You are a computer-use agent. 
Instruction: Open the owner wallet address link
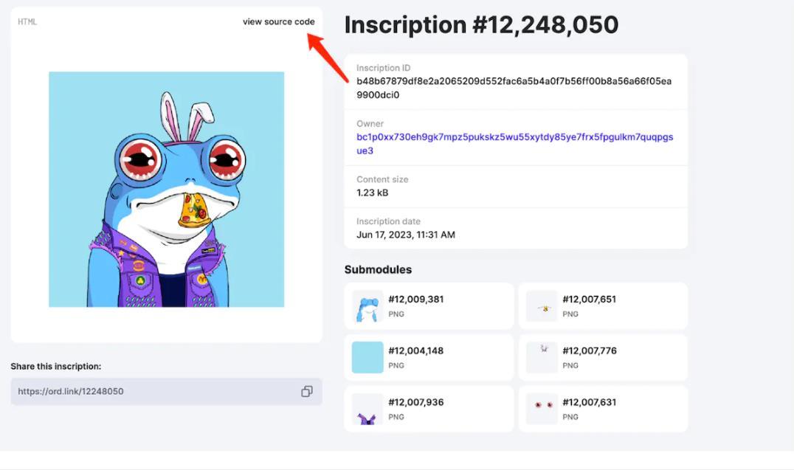[x=514, y=144]
